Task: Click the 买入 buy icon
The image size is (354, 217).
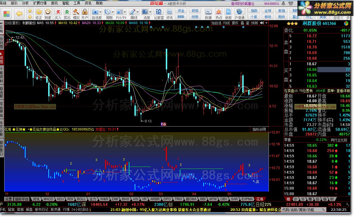Action: (58, 11)
